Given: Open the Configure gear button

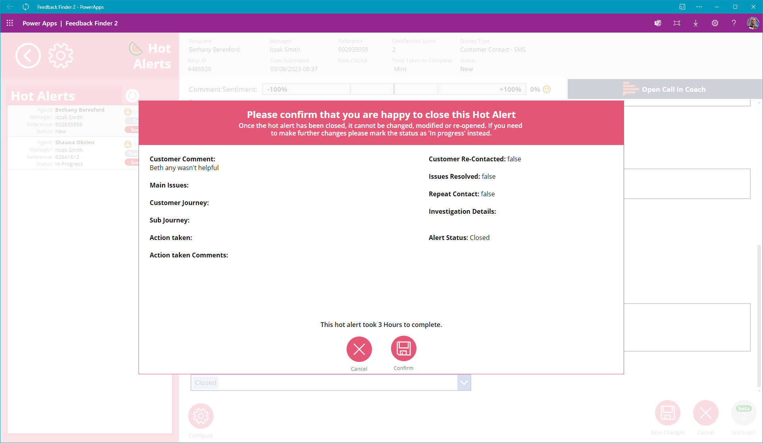Looking at the screenshot, I should [x=201, y=416].
